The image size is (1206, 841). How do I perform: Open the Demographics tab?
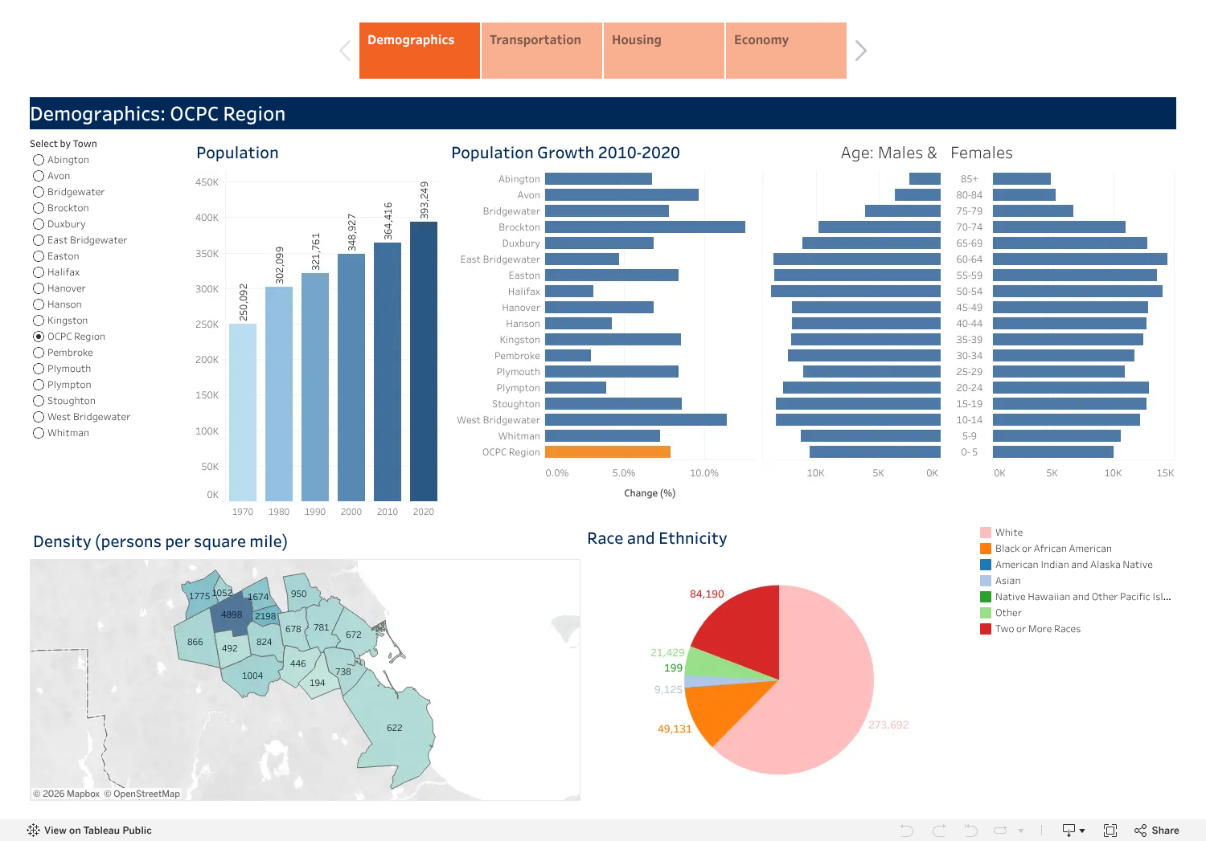[x=420, y=51]
